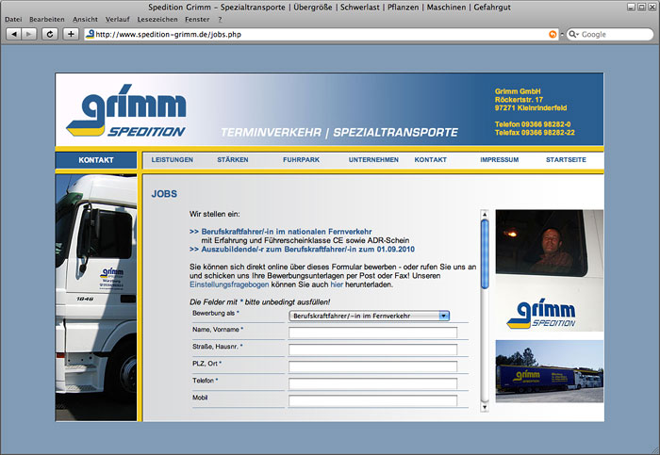Click the Straße, Hausnr. input field
The width and height of the screenshot is (660, 455).
373,349
